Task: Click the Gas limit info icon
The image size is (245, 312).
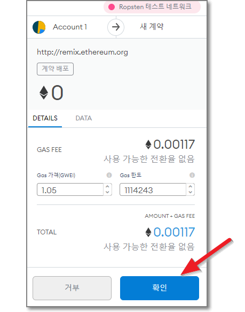Action: click(192, 175)
